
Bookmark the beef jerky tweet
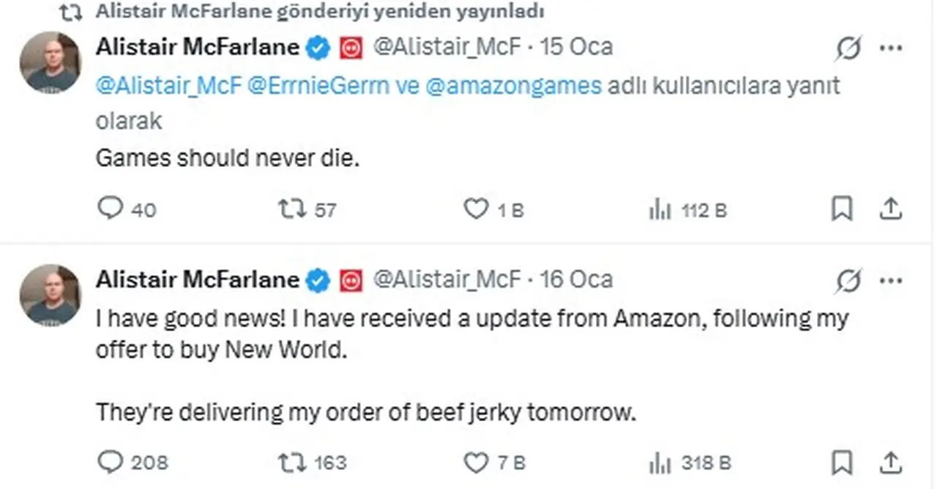tap(842, 462)
